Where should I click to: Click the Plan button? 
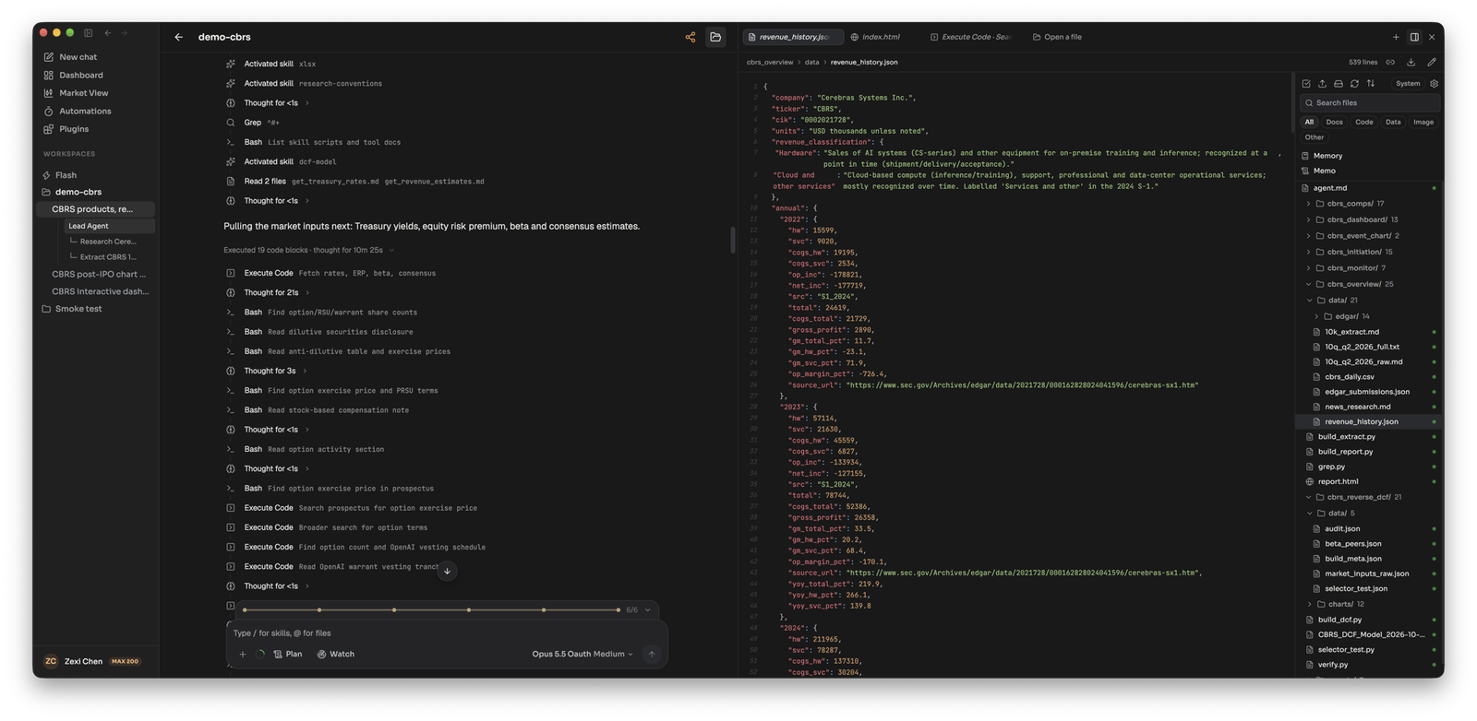(288, 655)
